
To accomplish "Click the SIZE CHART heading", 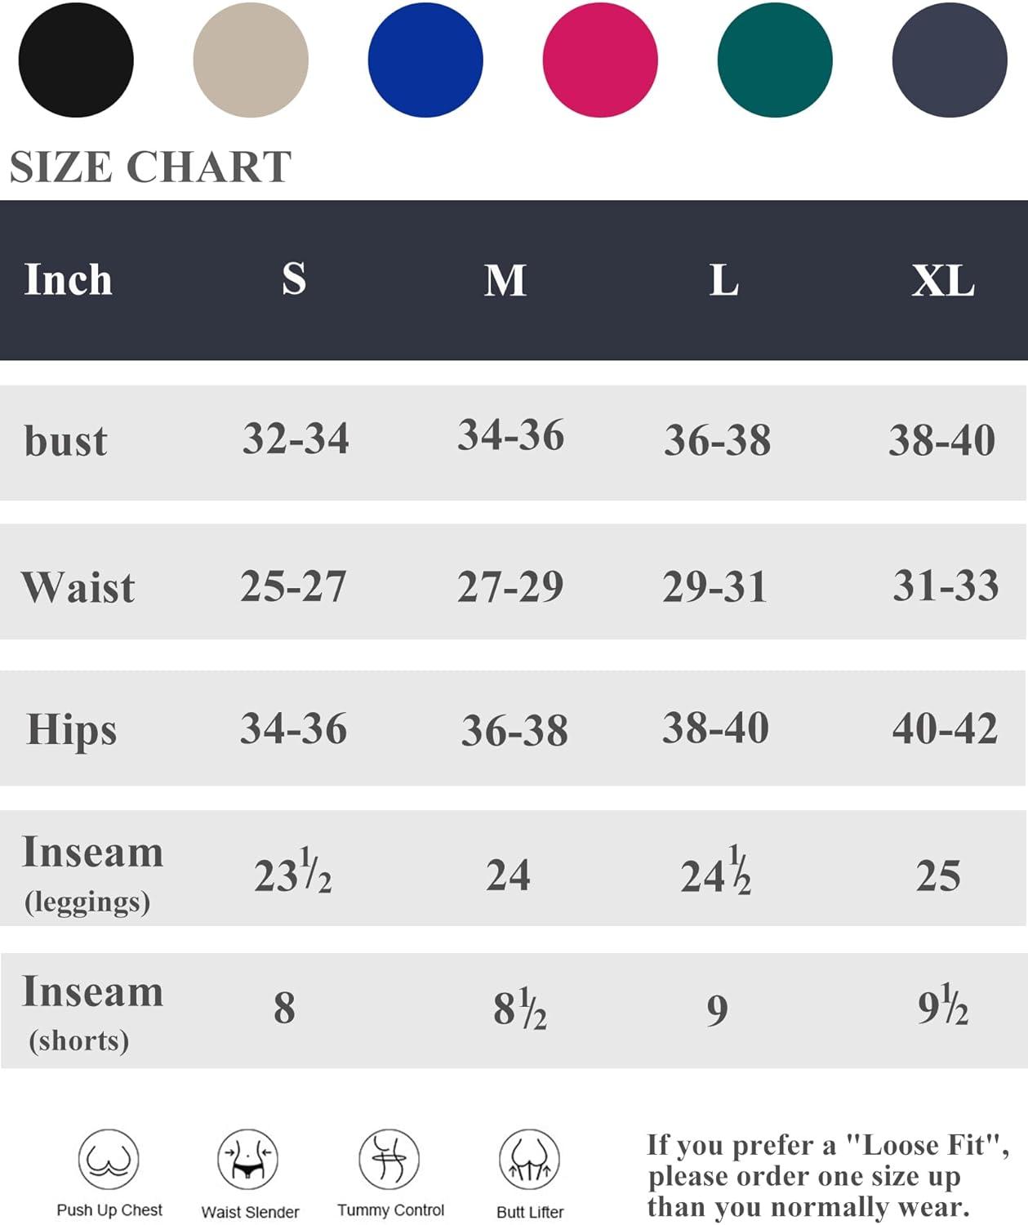I will point(150,167).
